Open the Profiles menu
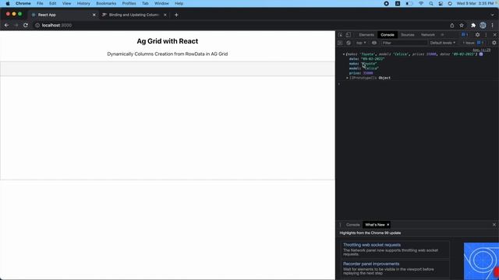Viewport: 499px width, 280px height. pos(129,3)
